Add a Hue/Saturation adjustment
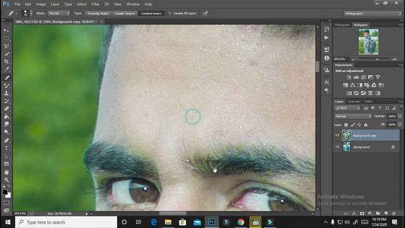405x228 pixels. tap(346, 85)
